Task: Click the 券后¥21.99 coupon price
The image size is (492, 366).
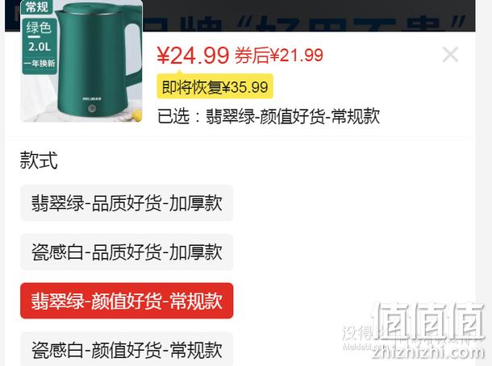Action: (279, 56)
